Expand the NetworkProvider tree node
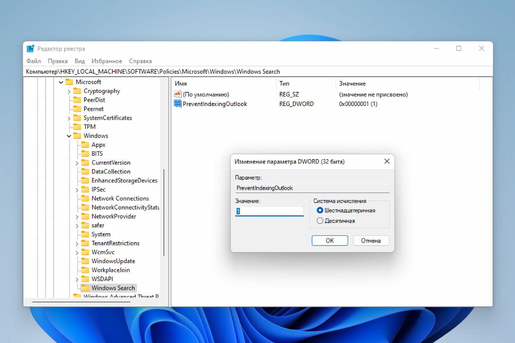This screenshot has height=343, width=515. click(x=77, y=217)
